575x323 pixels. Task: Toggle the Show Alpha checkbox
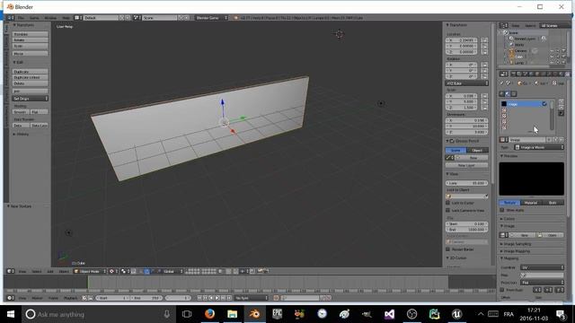(501, 210)
